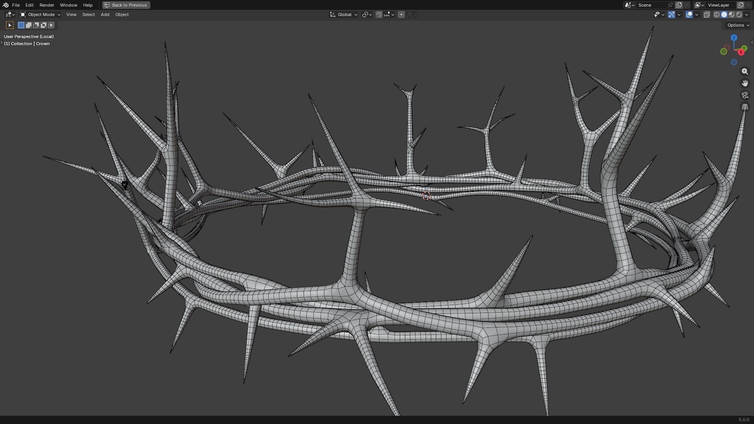Expand the toolbar arrow at left edge
The image size is (754, 424).
pyautogui.click(x=2, y=42)
